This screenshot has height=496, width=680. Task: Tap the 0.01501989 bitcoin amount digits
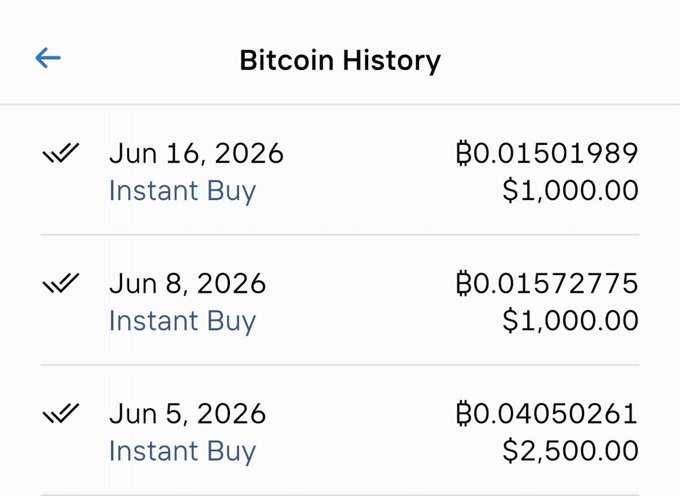click(555, 153)
